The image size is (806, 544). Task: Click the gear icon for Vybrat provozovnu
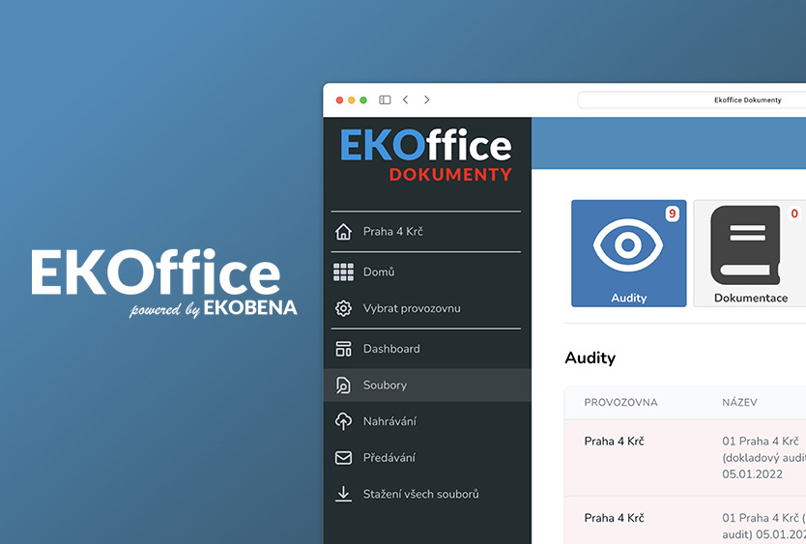click(x=343, y=308)
